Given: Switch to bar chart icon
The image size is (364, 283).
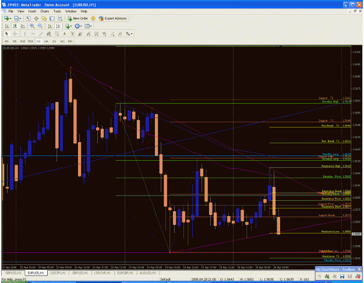Looking at the screenshot, I should click(7, 26).
